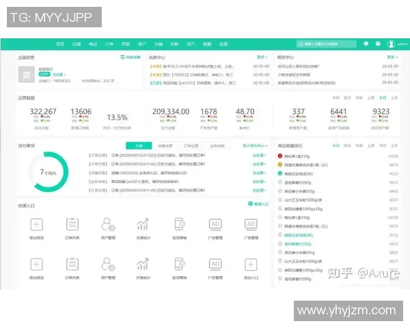Image resolution: width=410 pixels, height=328 pixels.
Task: Expand 更多 in the 消息中心 panel
Action: (x=262, y=57)
